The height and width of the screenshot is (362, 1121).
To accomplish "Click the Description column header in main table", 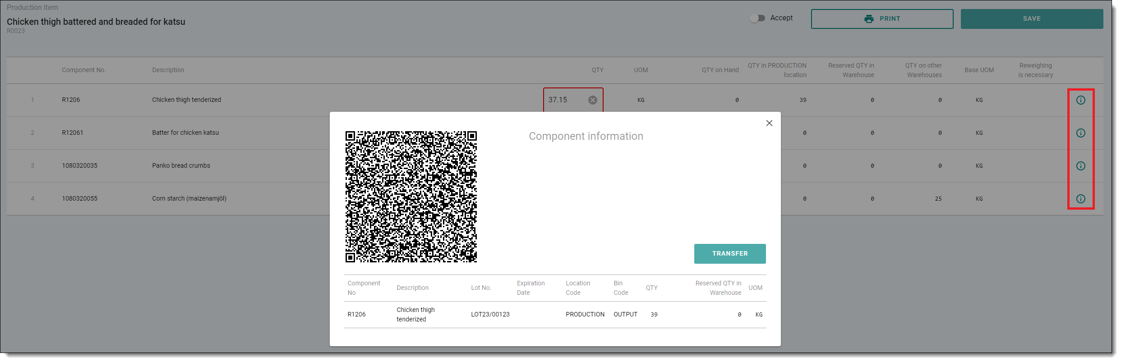I will (168, 70).
